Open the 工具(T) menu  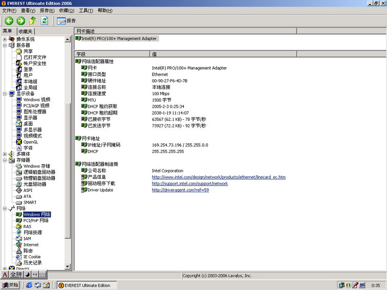click(86, 10)
